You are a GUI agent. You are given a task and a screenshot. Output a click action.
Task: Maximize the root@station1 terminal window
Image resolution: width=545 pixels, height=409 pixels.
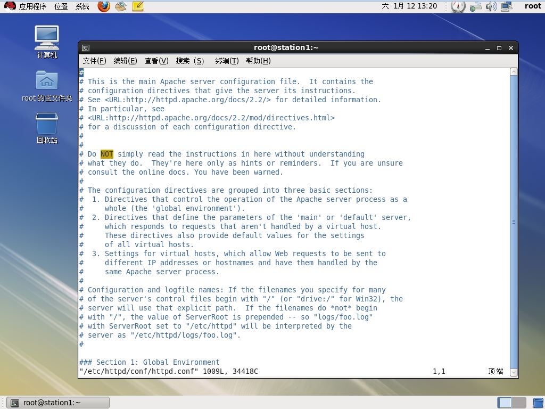pos(499,48)
